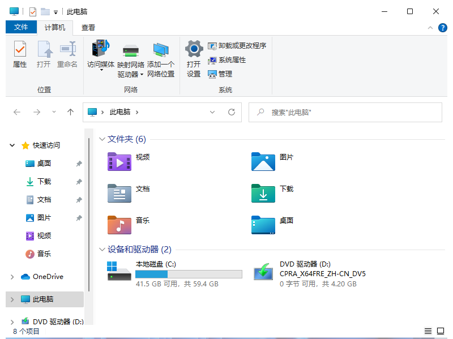Select the DVD 驱动器 (D:) drive
The height and width of the screenshot is (339, 453).
tap(263, 271)
